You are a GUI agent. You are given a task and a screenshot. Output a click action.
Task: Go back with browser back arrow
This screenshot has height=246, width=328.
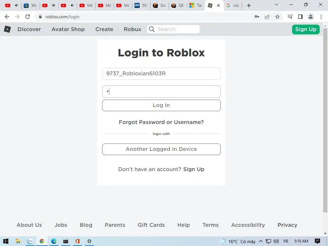click(x=7, y=17)
